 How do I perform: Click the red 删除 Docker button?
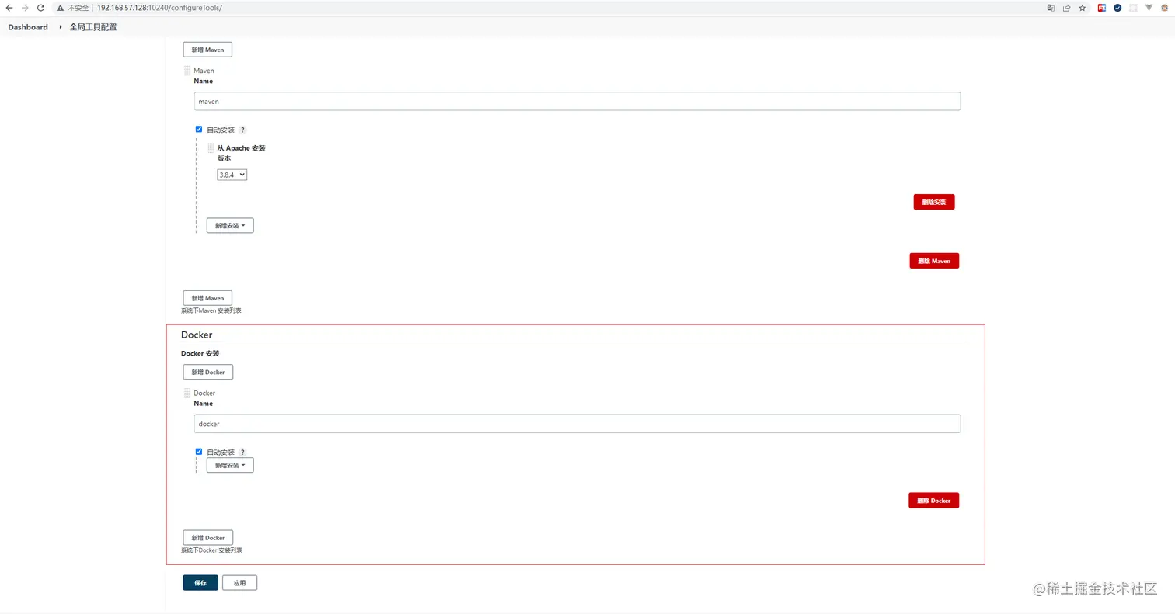(933, 501)
